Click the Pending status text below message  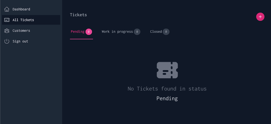tap(167, 98)
